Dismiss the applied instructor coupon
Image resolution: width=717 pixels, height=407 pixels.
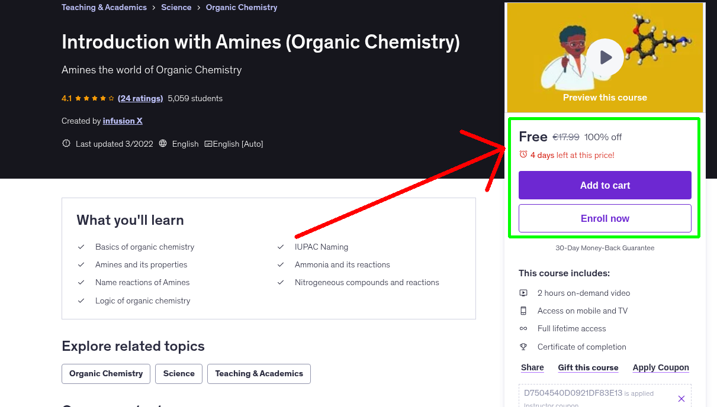coord(681,399)
